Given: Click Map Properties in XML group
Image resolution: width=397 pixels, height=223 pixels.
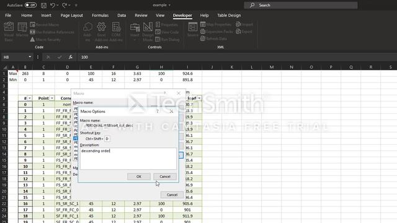Looking at the screenshot, I should 216,25.
